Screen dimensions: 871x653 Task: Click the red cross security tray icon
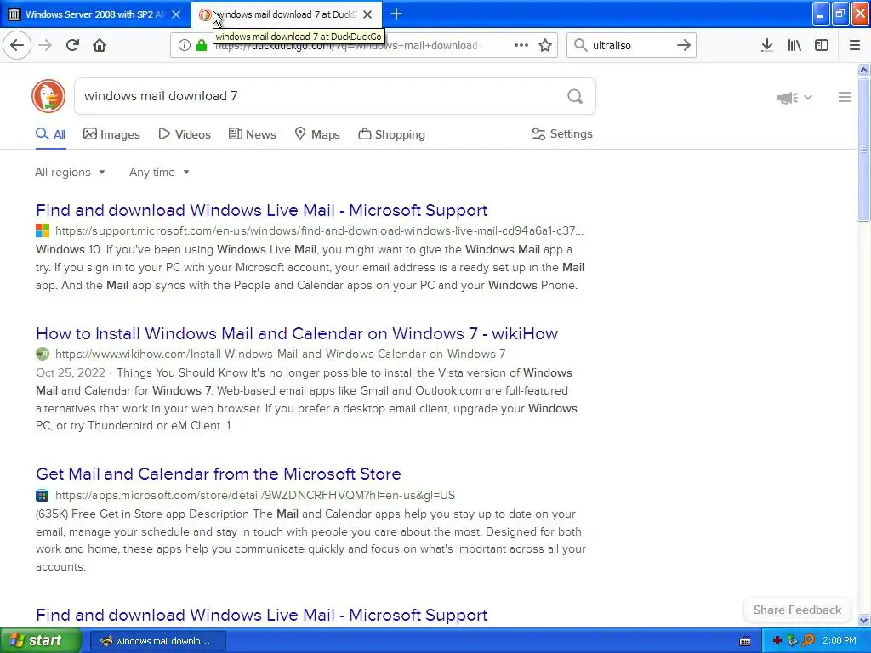pyautogui.click(x=777, y=641)
